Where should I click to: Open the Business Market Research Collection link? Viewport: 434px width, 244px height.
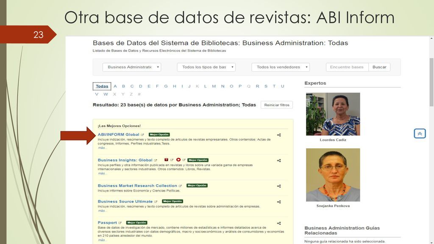click(x=137, y=186)
